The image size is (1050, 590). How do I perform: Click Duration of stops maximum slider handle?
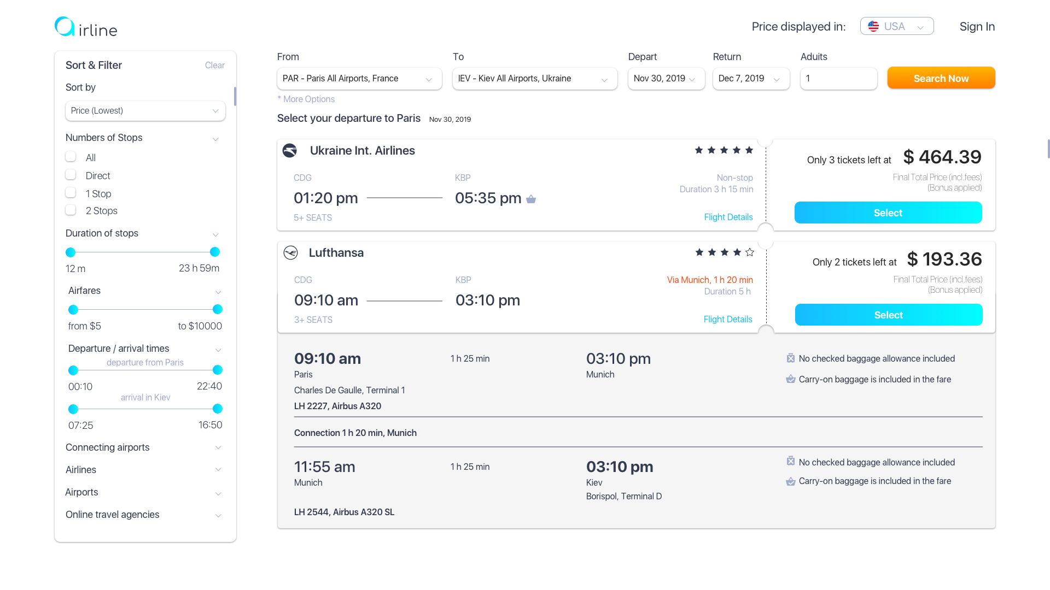(x=215, y=252)
